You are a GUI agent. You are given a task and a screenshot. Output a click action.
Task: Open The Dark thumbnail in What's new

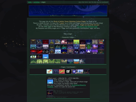tap(50, 93)
